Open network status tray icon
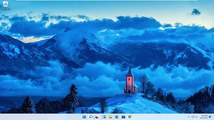The height and width of the screenshot is (120, 214). (x=193, y=117)
